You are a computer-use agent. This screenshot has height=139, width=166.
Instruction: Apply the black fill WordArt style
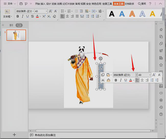tap(112, 14)
